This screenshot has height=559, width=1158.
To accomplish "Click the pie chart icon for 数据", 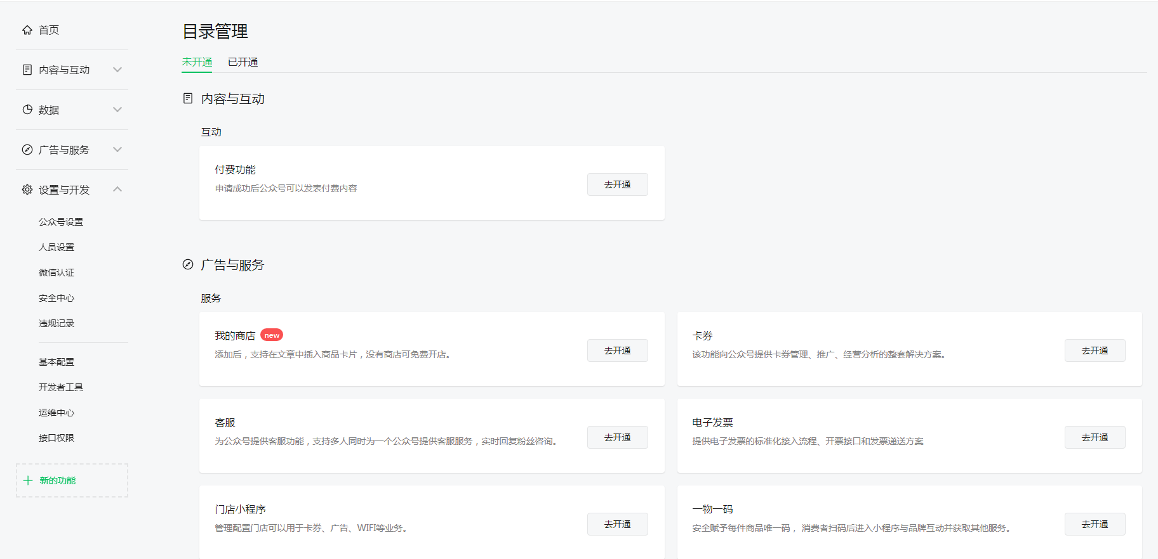I will pyautogui.click(x=27, y=110).
